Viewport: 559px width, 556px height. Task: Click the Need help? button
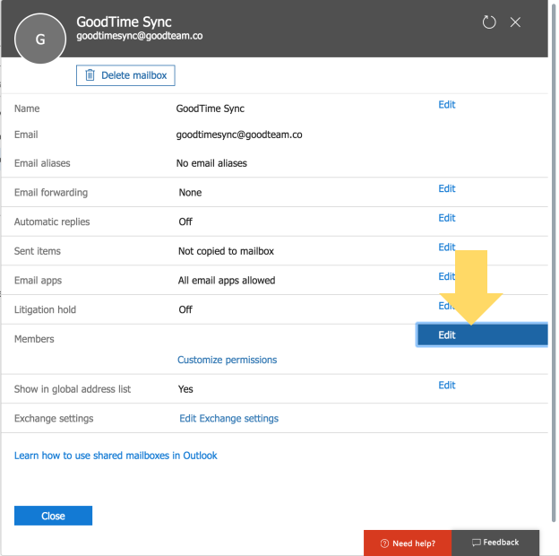point(408,543)
